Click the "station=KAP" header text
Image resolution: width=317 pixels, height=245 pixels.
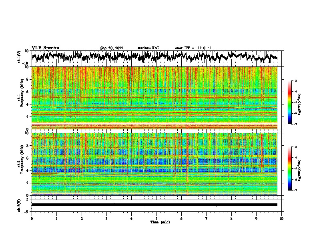coord(148,48)
